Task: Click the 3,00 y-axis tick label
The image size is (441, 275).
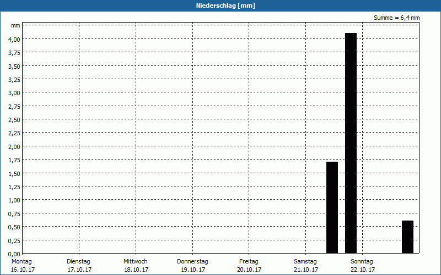Action: coord(14,93)
